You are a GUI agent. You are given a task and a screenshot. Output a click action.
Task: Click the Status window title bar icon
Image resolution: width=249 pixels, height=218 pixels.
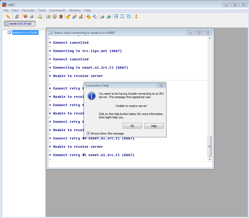(x=50, y=33)
